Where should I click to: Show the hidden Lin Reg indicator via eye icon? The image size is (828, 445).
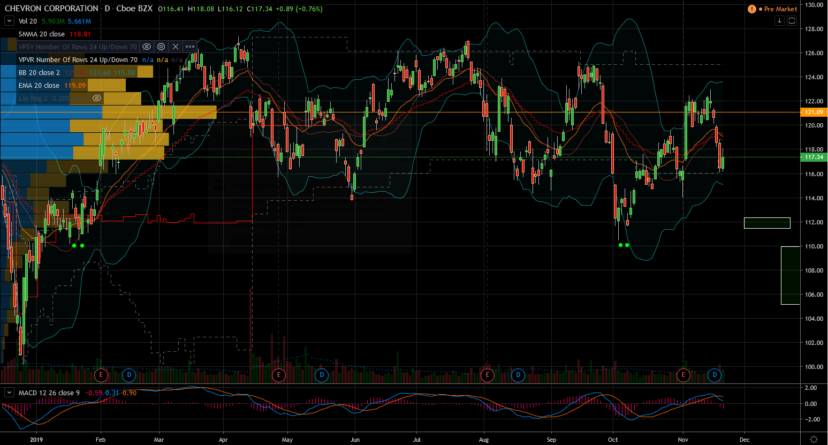click(x=97, y=98)
